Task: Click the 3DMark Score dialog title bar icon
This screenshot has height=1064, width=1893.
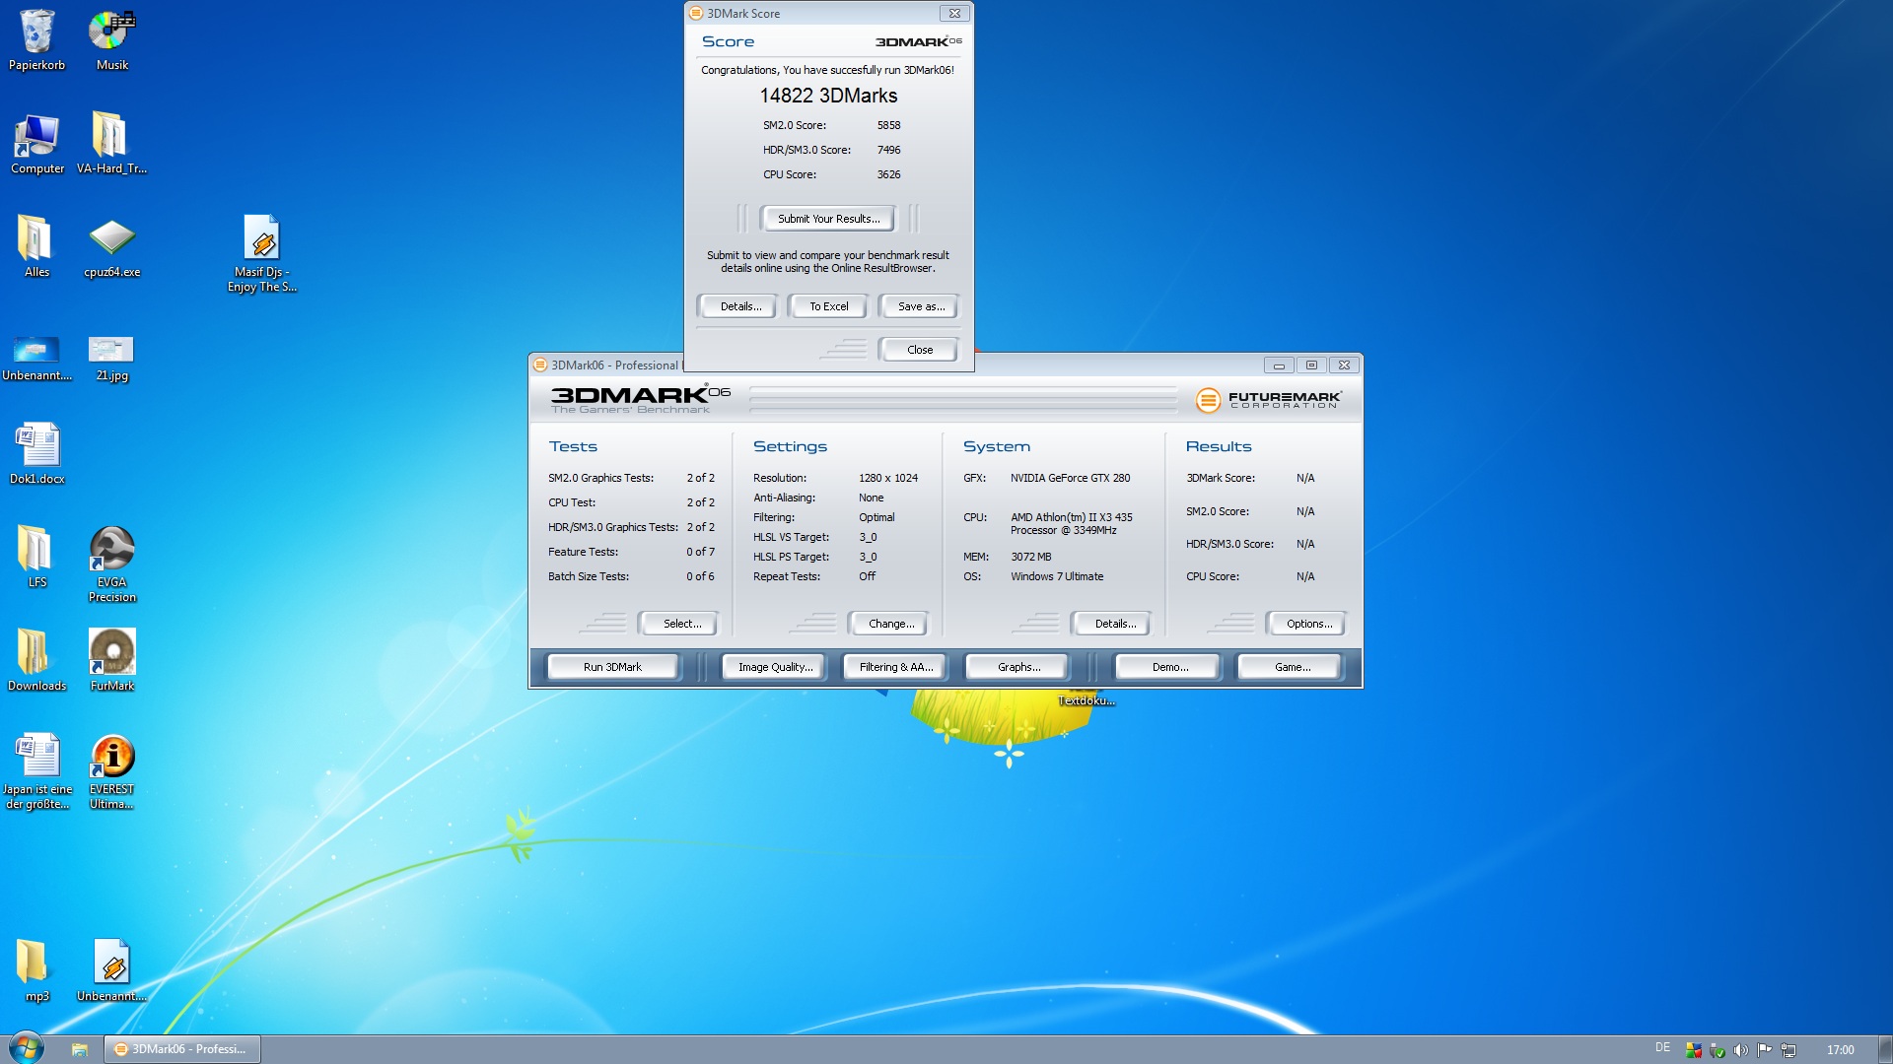Action: [x=696, y=13]
